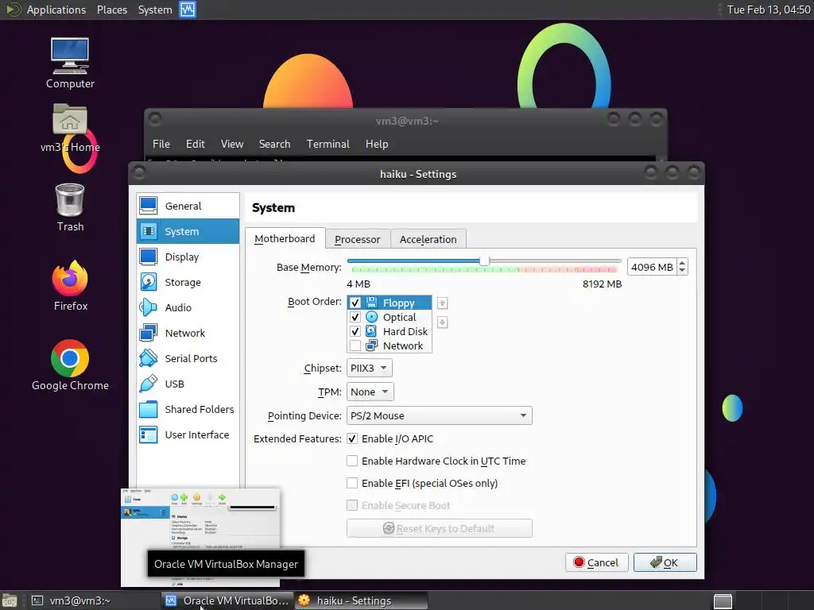Viewport: 814px width, 610px height.
Task: Open Places menu in top panel
Action: pos(112,10)
